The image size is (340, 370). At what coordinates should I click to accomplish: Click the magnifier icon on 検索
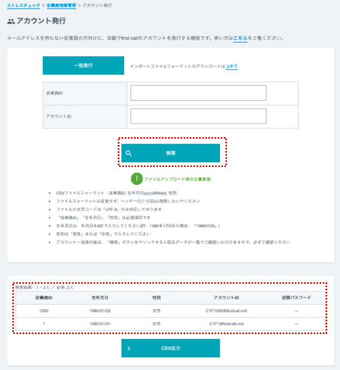point(129,153)
